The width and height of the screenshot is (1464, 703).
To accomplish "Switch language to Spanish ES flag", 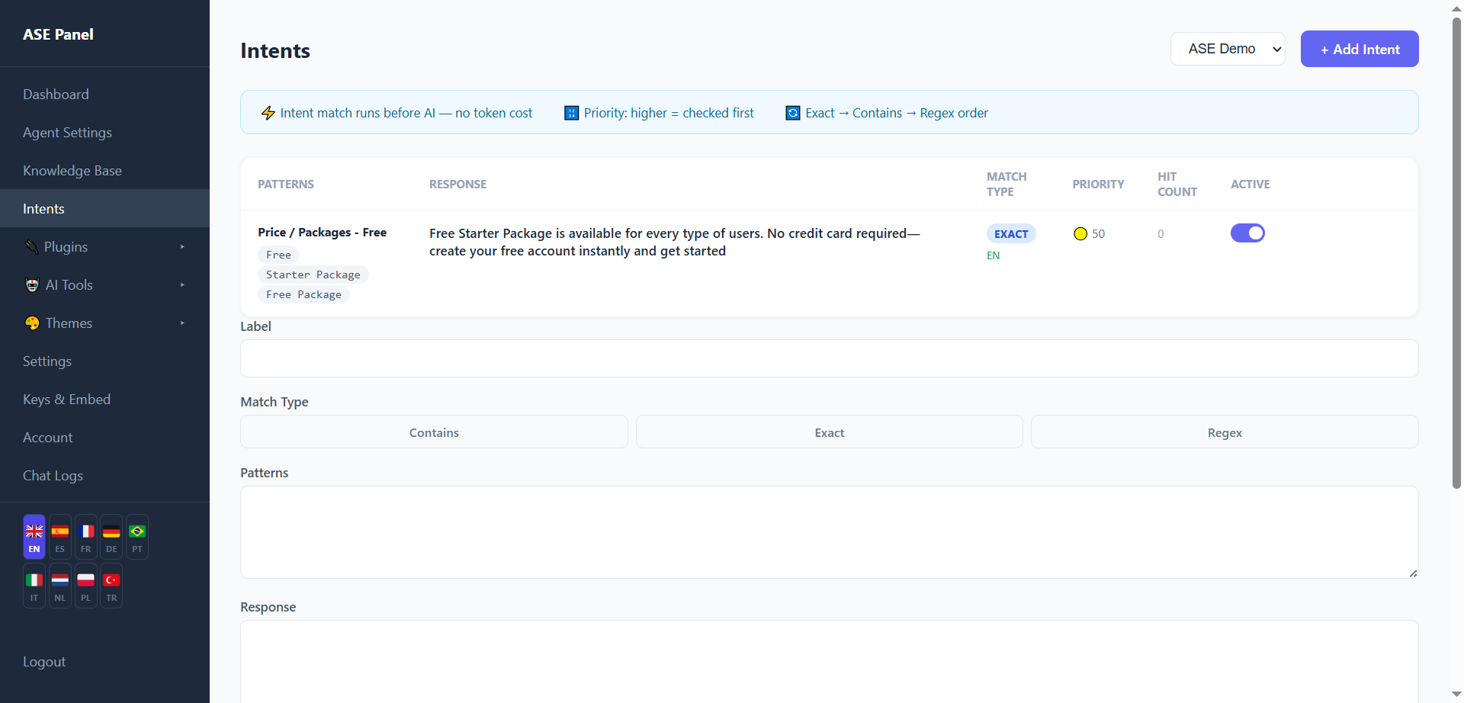I will tap(60, 537).
